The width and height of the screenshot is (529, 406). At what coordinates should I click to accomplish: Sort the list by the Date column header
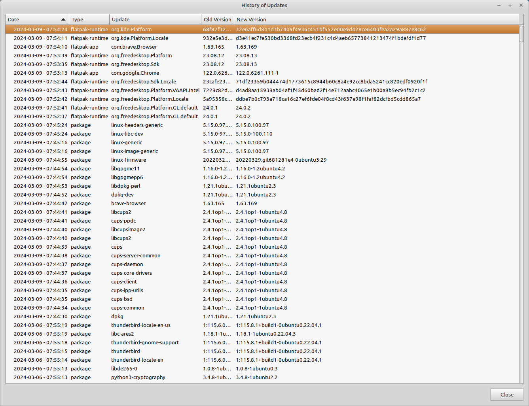37,19
